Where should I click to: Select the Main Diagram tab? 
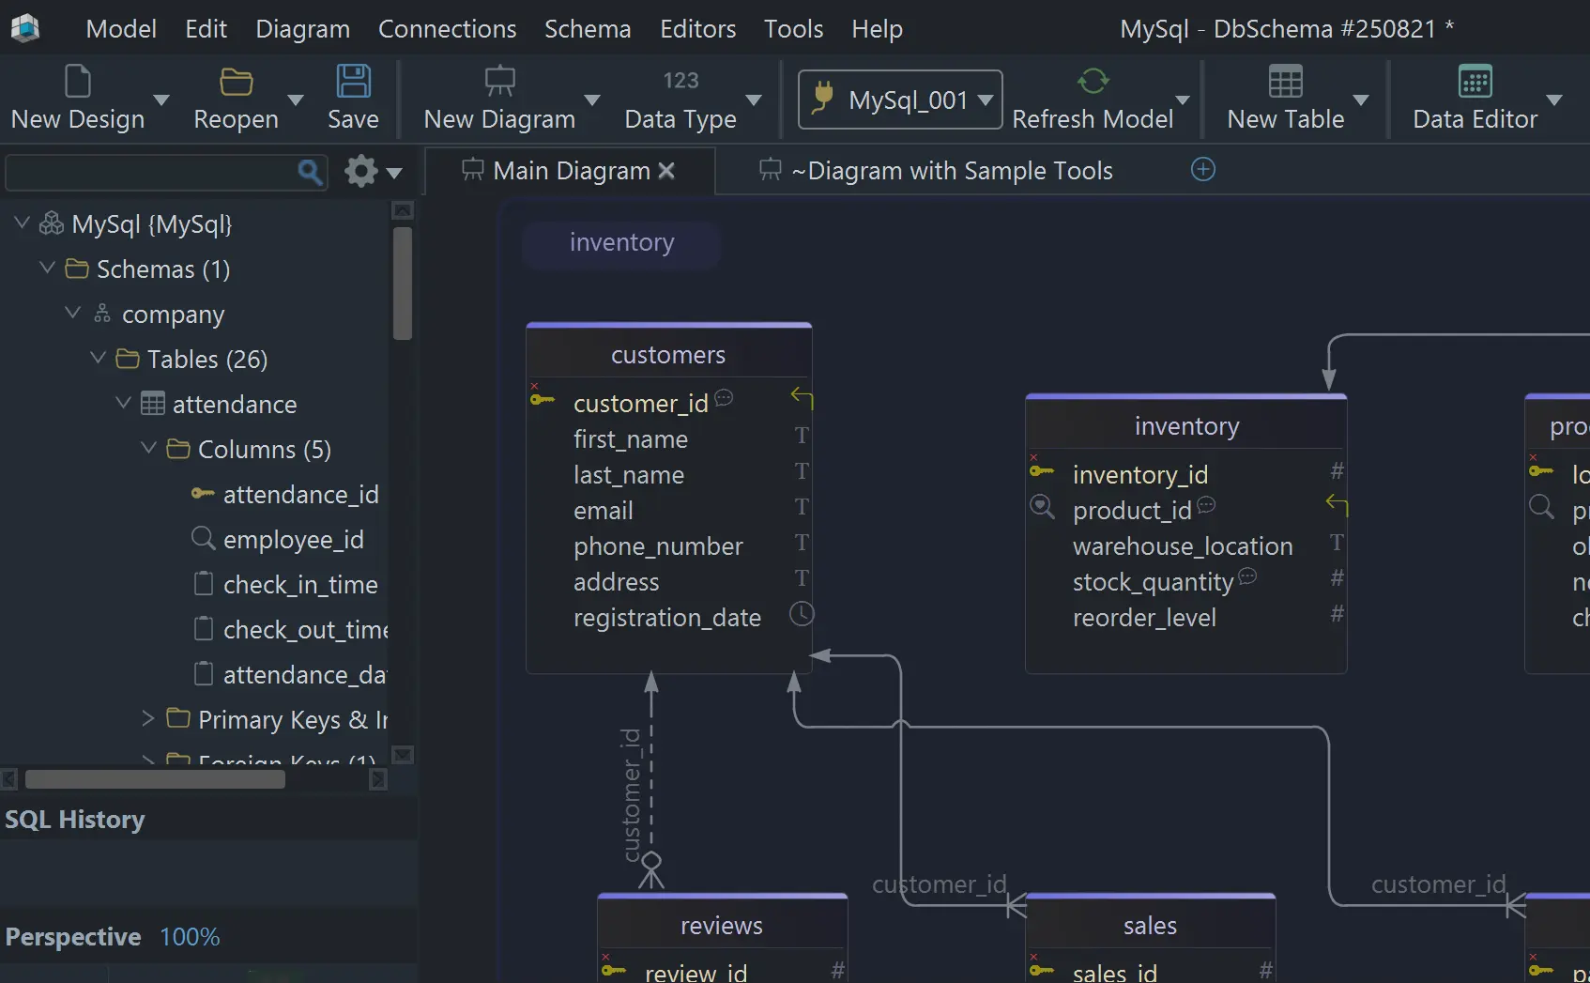click(x=571, y=171)
